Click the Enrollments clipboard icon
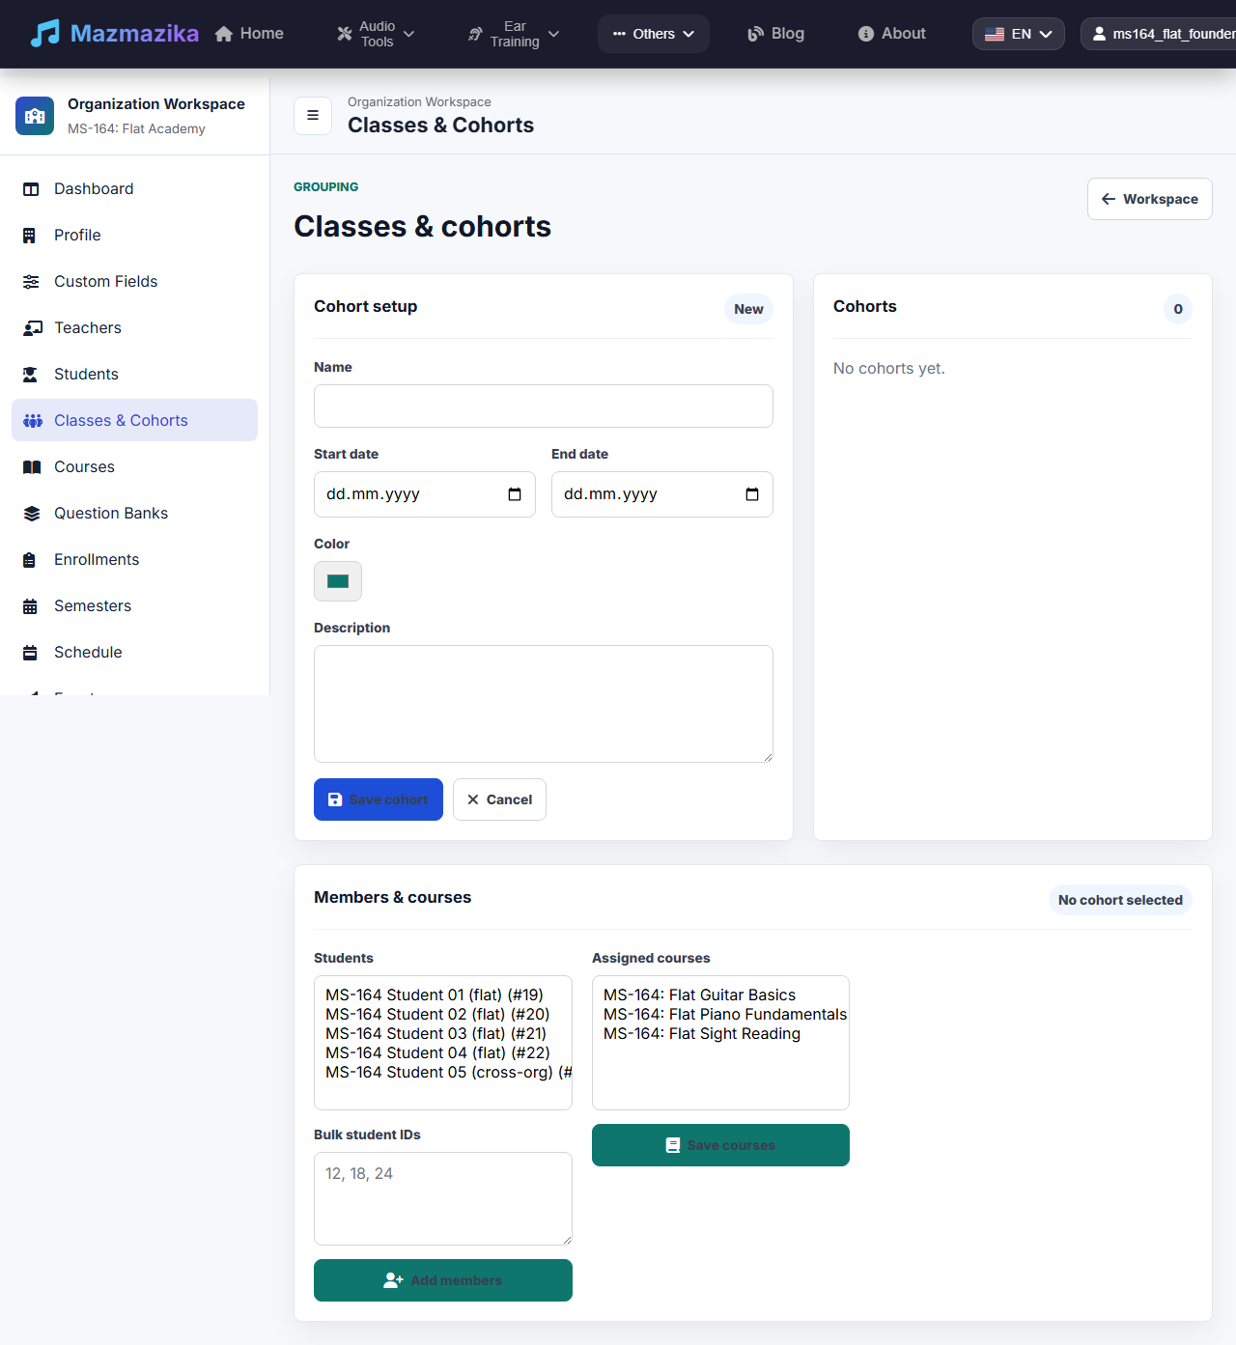 [29, 560]
